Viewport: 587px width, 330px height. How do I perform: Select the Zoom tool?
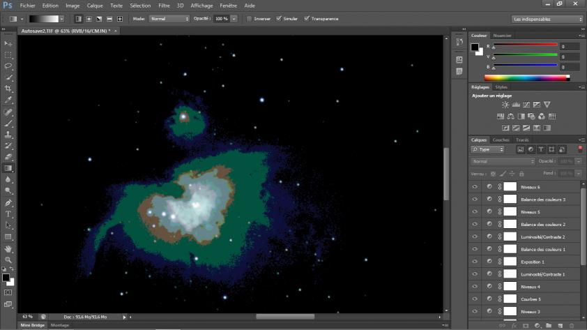point(8,260)
